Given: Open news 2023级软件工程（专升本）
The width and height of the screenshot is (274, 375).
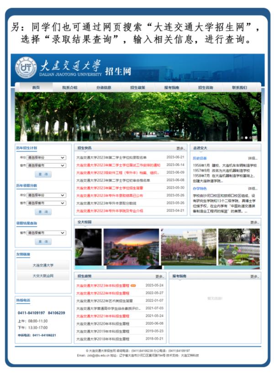Looking at the screenshot, I should [117, 172].
